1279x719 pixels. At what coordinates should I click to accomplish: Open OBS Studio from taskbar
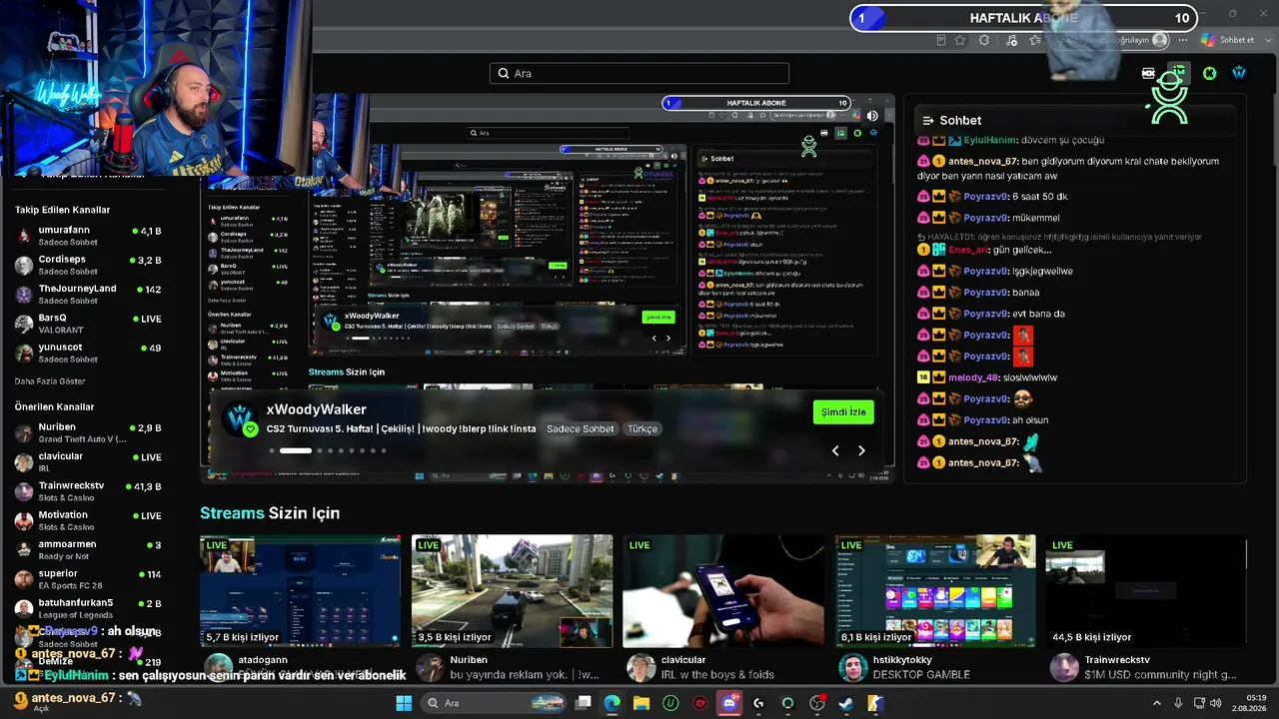[817, 703]
